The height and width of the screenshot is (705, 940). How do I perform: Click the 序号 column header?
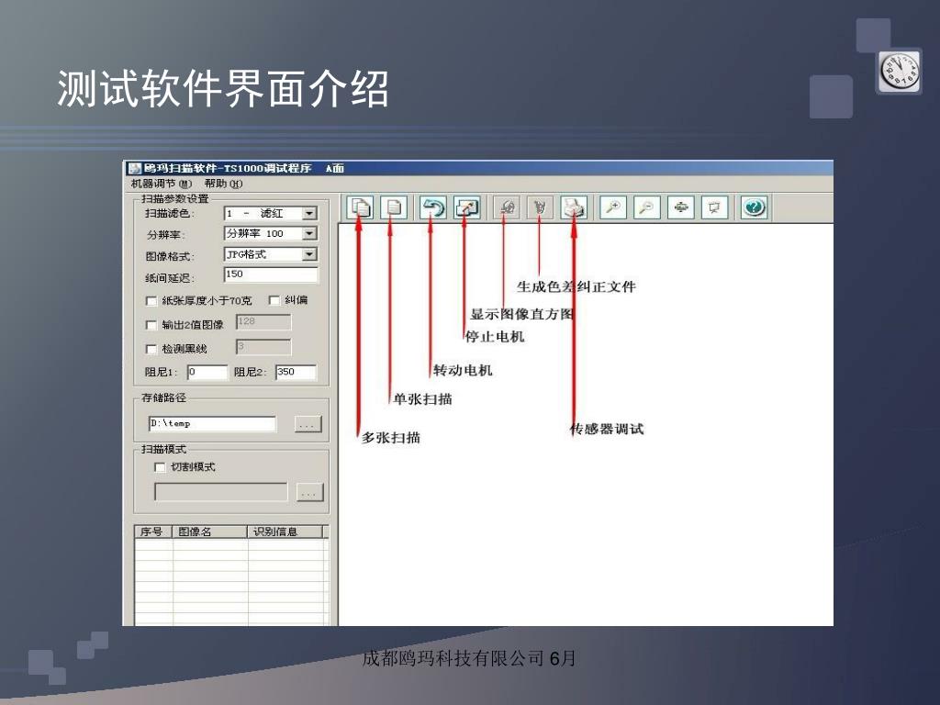click(153, 532)
